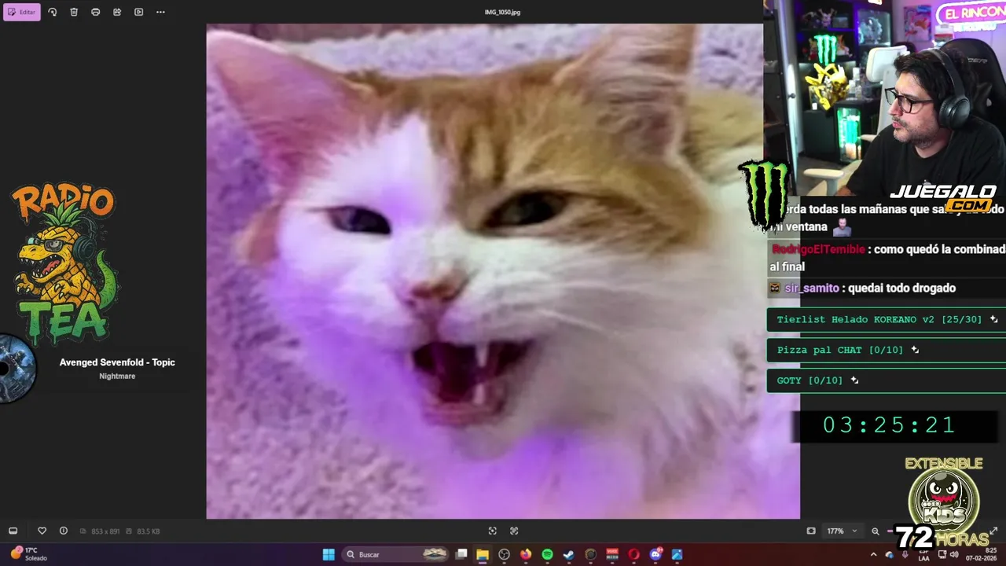
Task: Click the 853 x 891 image dimensions text
Action: click(x=105, y=531)
